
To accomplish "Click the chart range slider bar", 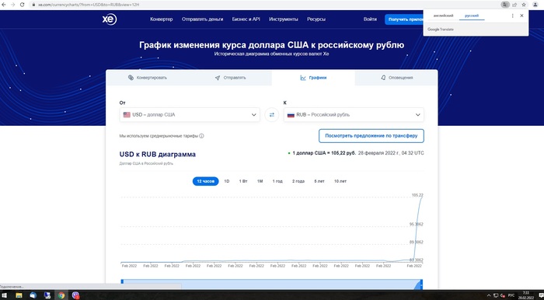I will click(272, 284).
